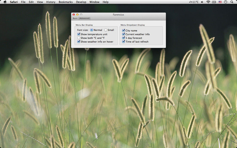Image resolution: width=237 pixels, height=148 pixels.
Task: Close the Farensius window
Action: tap(74, 15)
